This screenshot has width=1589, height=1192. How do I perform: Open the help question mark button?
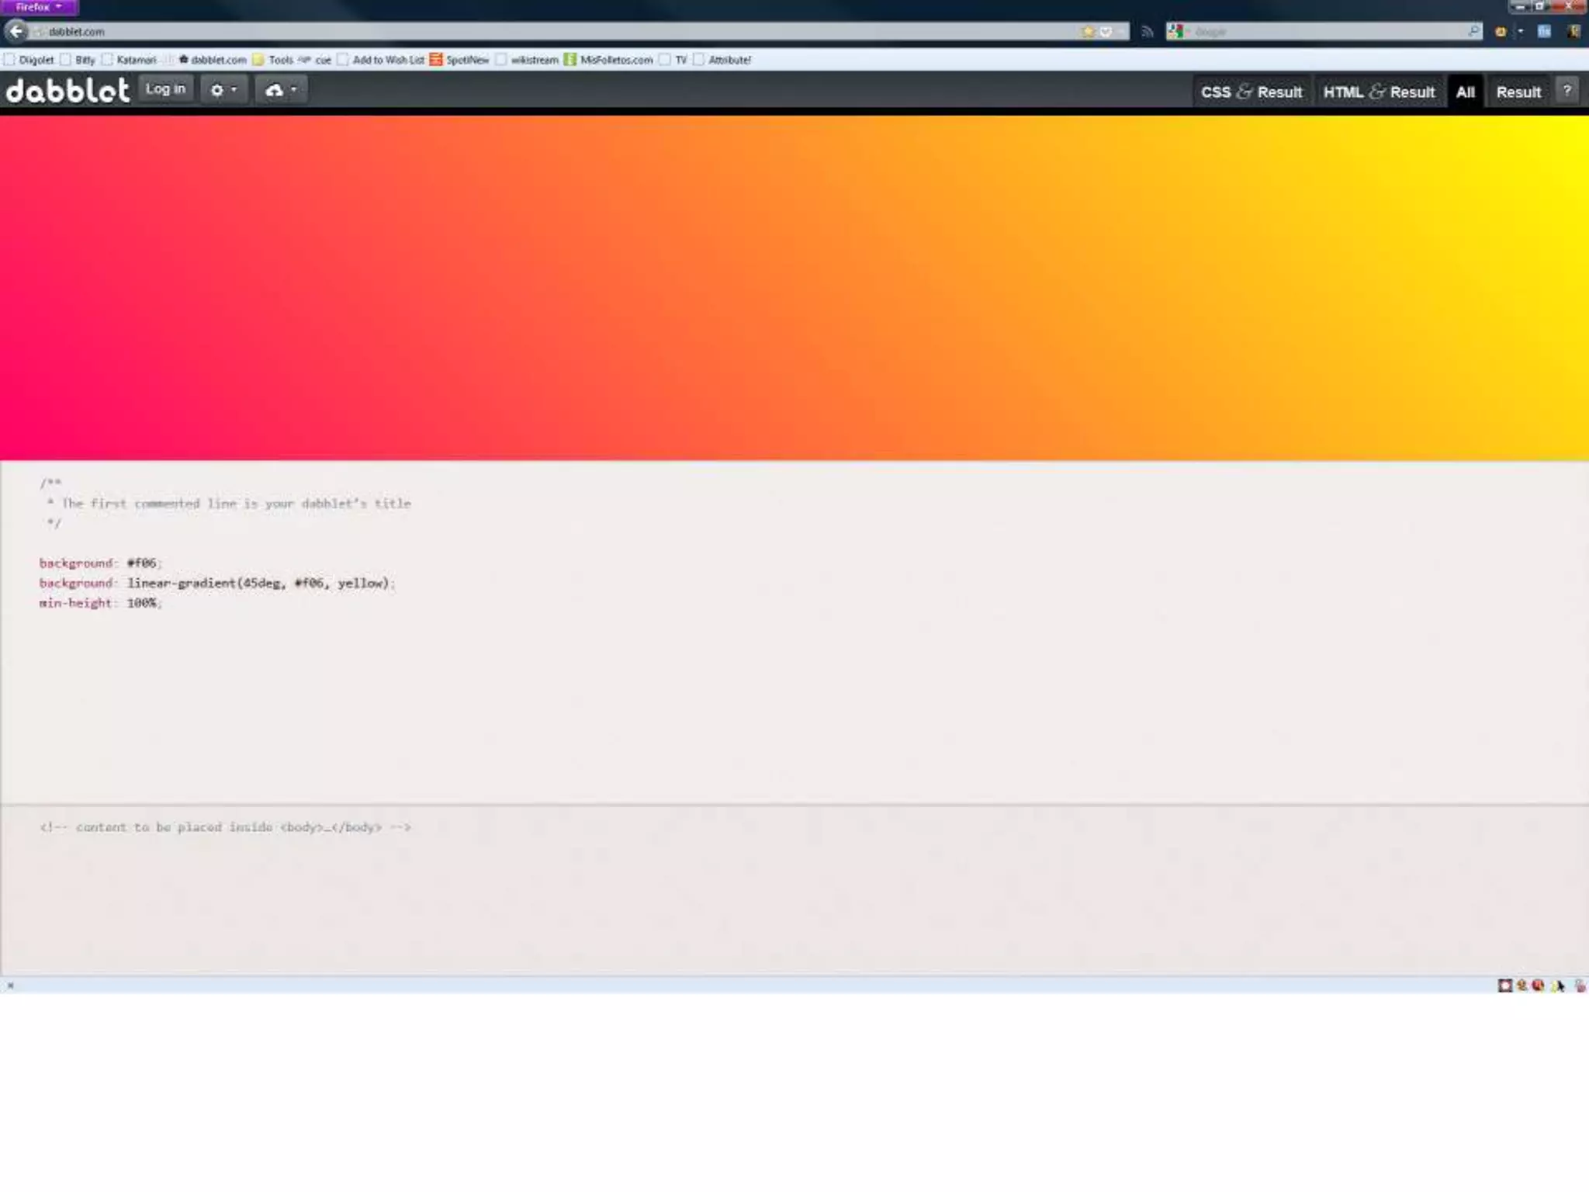pyautogui.click(x=1566, y=91)
